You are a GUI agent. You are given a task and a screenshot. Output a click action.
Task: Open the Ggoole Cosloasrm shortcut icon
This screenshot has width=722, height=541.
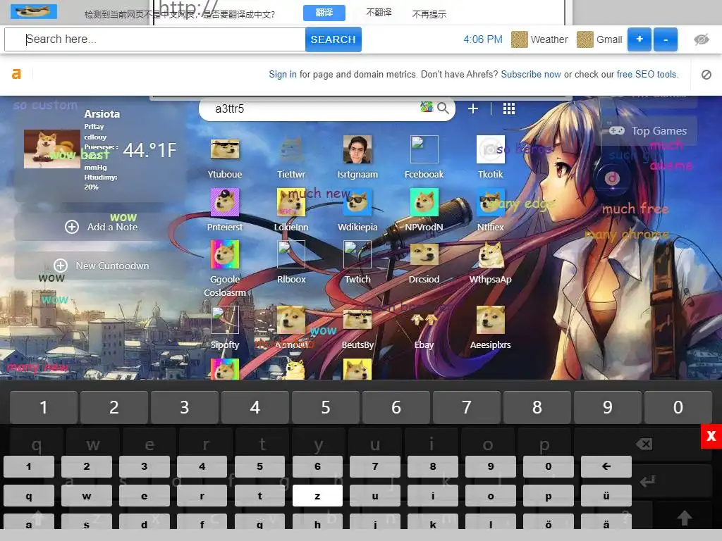tap(225, 254)
